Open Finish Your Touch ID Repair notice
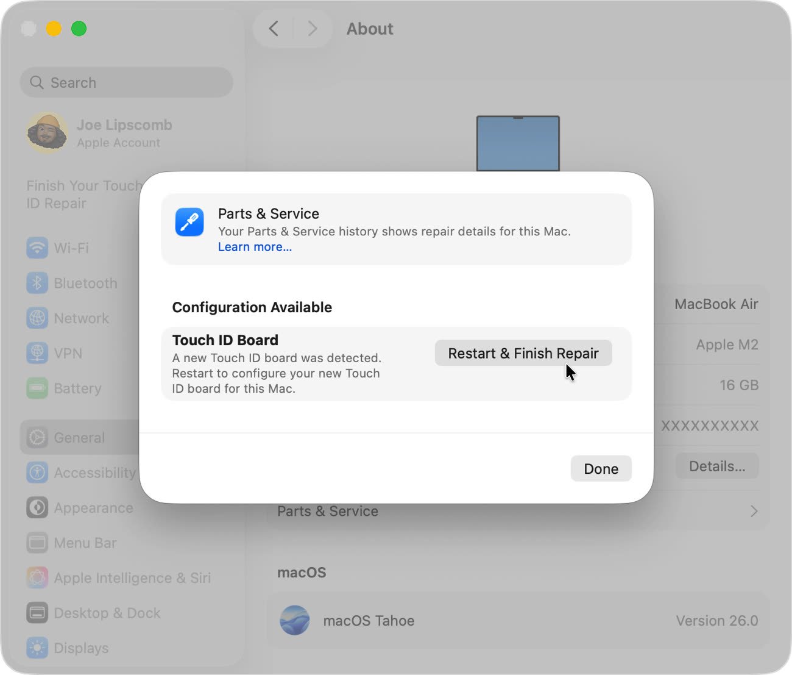 tap(83, 195)
